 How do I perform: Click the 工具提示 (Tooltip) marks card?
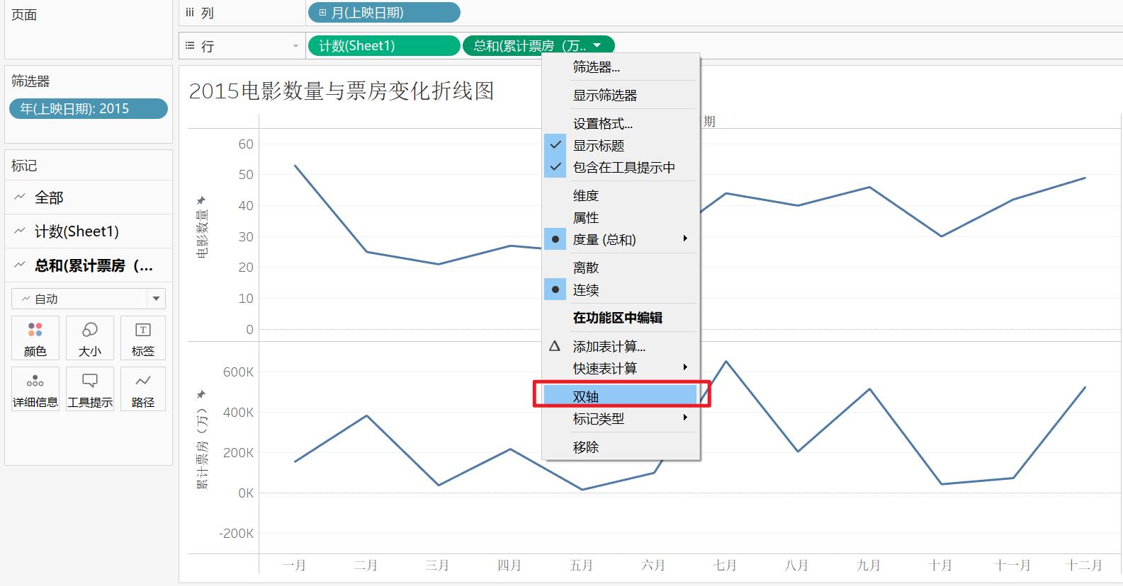click(89, 389)
